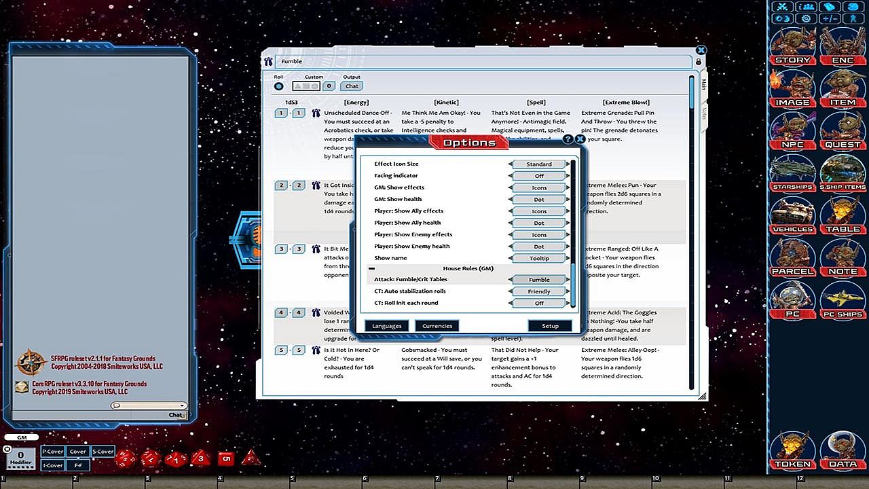The height and width of the screenshot is (489, 869).
Task: Switch to the Main tab
Action: click(x=704, y=84)
